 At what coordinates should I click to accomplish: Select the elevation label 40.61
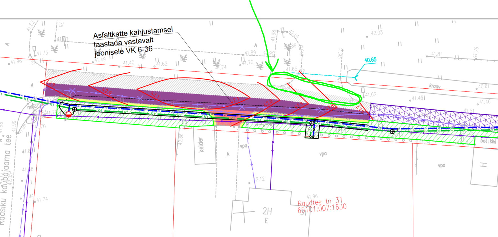tap(484, 86)
